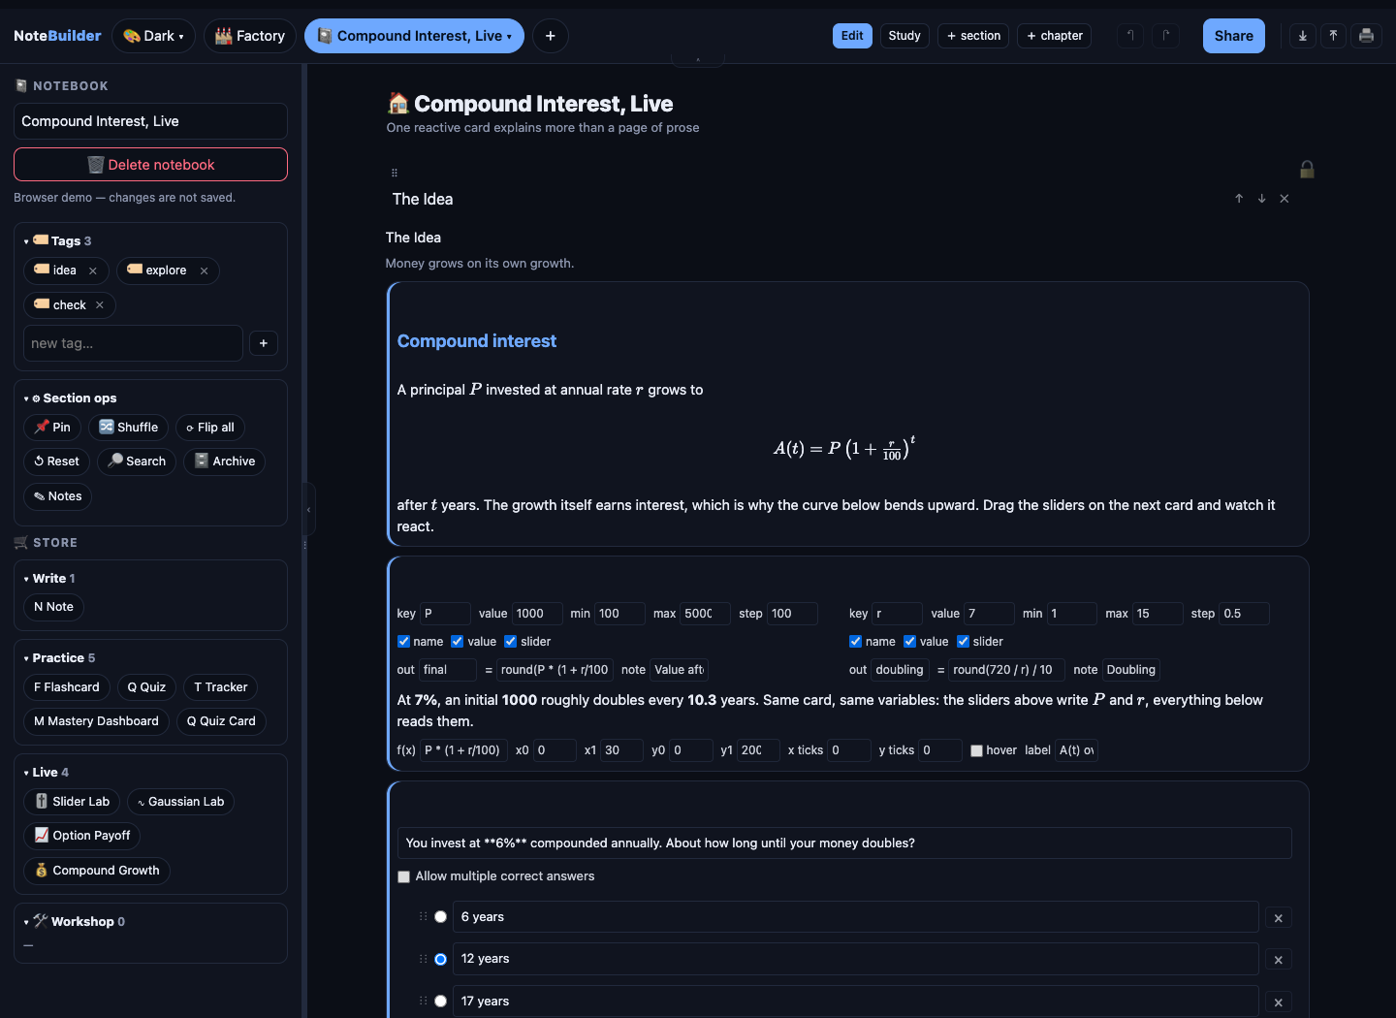The height and width of the screenshot is (1018, 1396).
Task: Uncheck the 'name' checkbox for key P
Action: pyautogui.click(x=403, y=641)
